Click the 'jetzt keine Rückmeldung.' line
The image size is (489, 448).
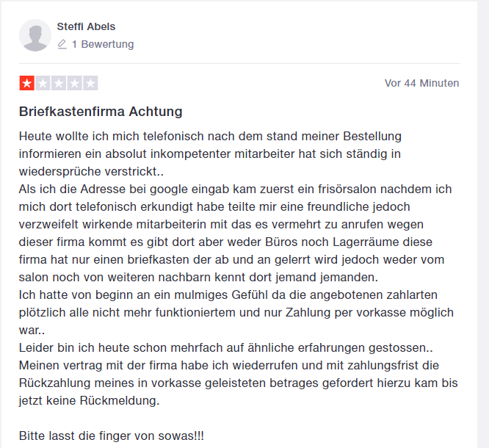pos(89,400)
